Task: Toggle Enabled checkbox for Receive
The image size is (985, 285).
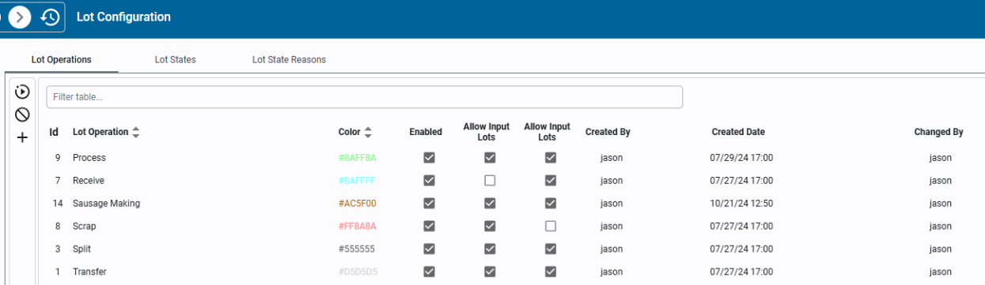Action: (x=429, y=181)
